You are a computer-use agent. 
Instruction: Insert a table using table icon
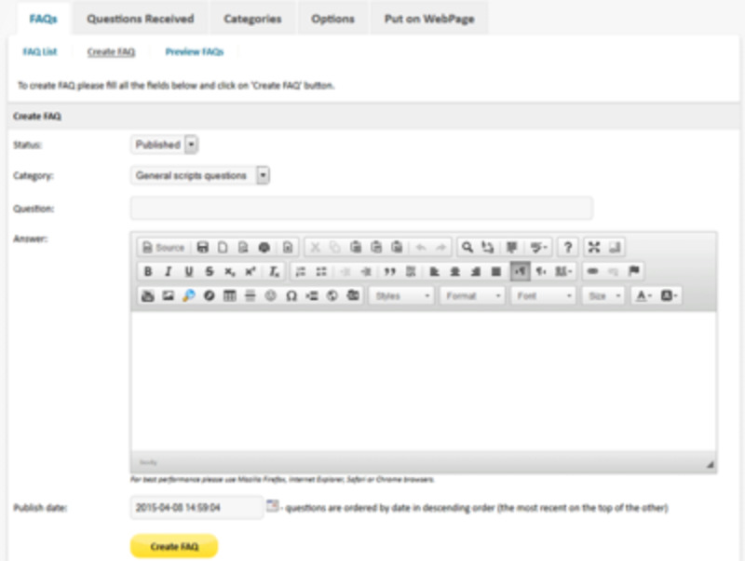[229, 295]
